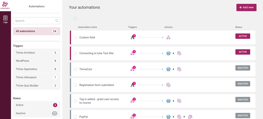Click the search magnifier icon
Image resolution: width=263 pixels, height=119 pixels.
click(57, 21)
